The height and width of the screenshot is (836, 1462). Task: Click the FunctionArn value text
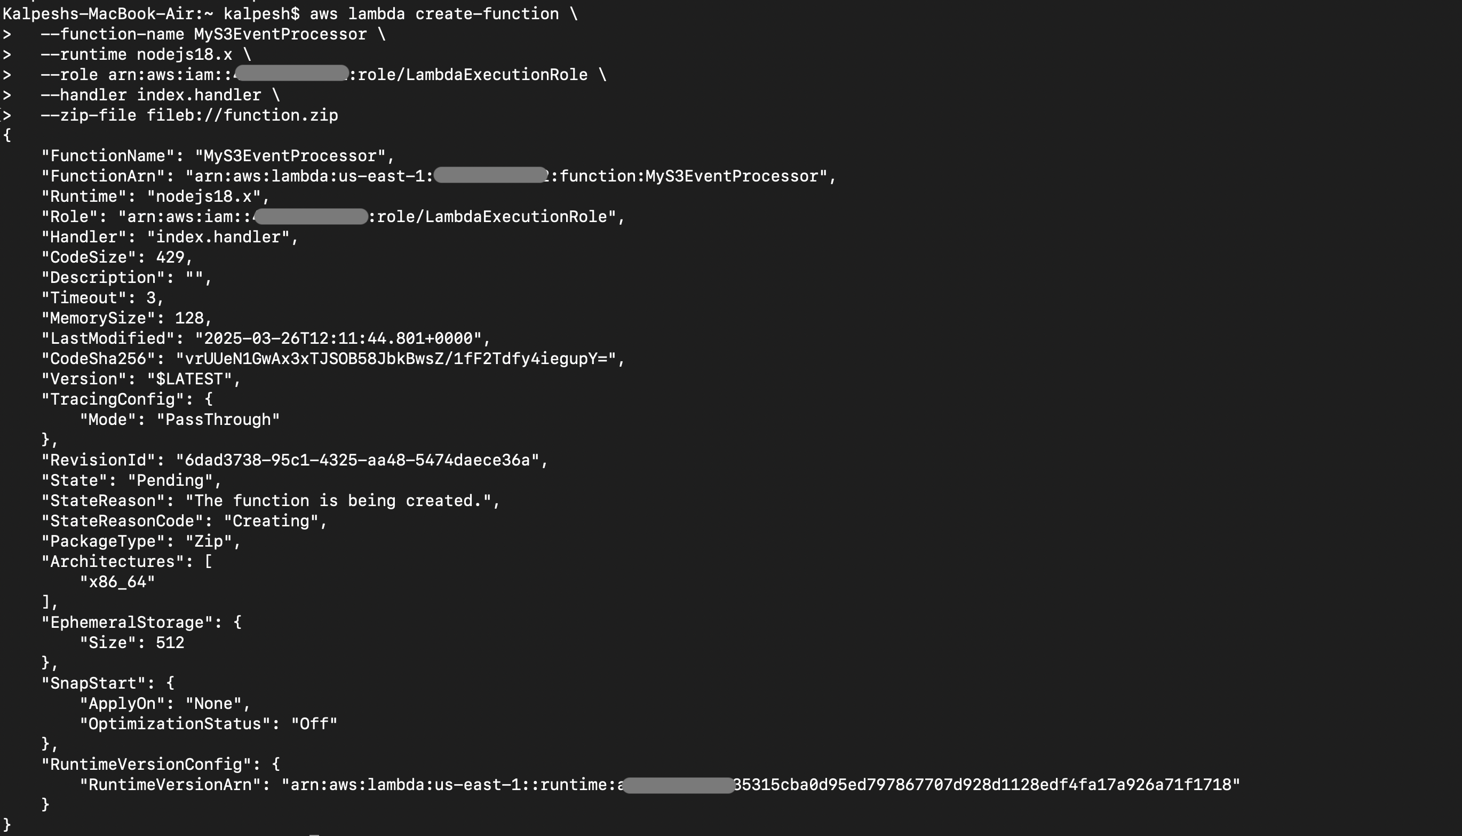pos(506,176)
